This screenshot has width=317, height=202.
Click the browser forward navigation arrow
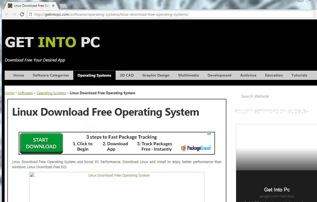[x=14, y=14]
